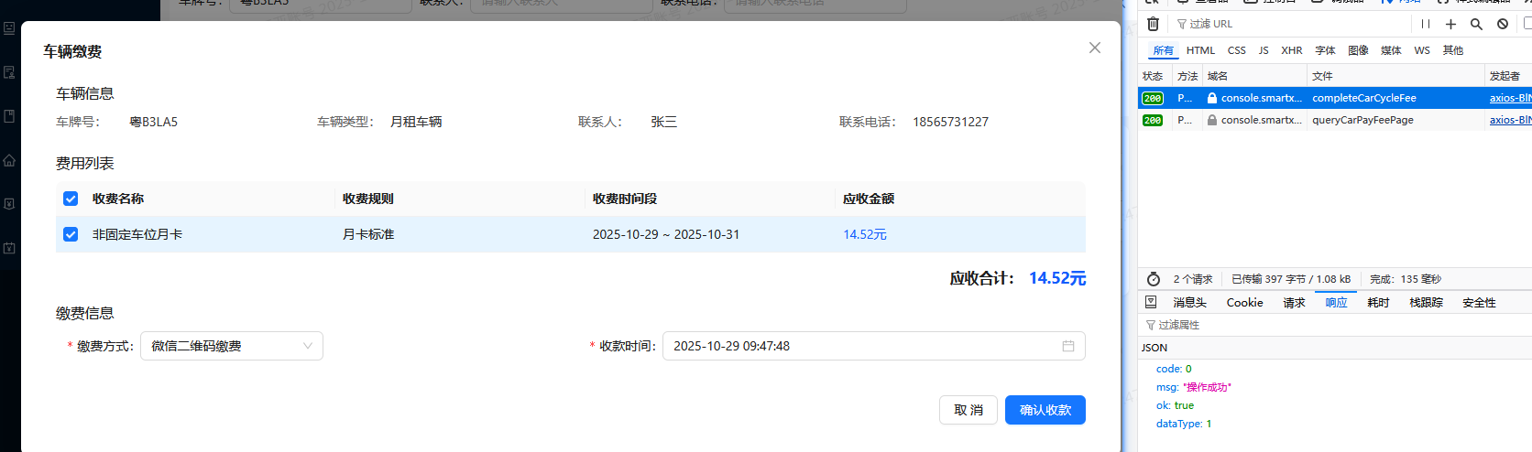Image resolution: width=1532 pixels, height=452 pixels.
Task: Click the phone number 18565731227
Action: (950, 122)
